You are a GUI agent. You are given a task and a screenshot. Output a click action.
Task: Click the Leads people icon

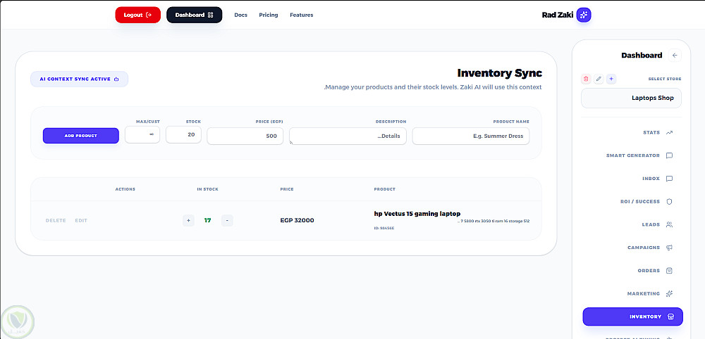click(669, 224)
